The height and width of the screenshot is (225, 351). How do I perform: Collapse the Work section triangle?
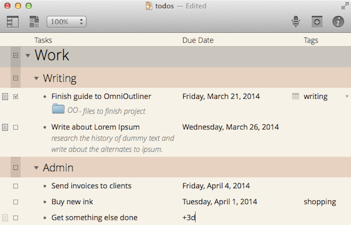tap(27, 56)
